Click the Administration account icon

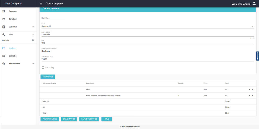[4, 64]
